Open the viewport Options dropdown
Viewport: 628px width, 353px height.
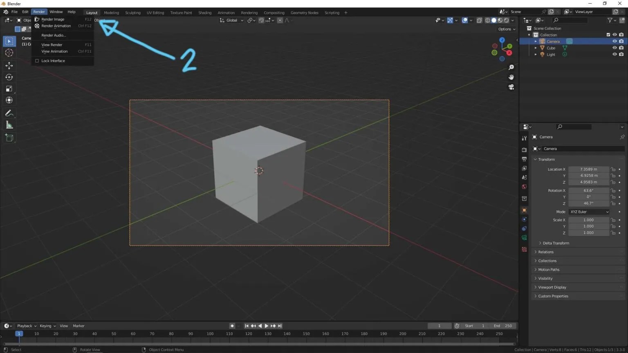(507, 29)
